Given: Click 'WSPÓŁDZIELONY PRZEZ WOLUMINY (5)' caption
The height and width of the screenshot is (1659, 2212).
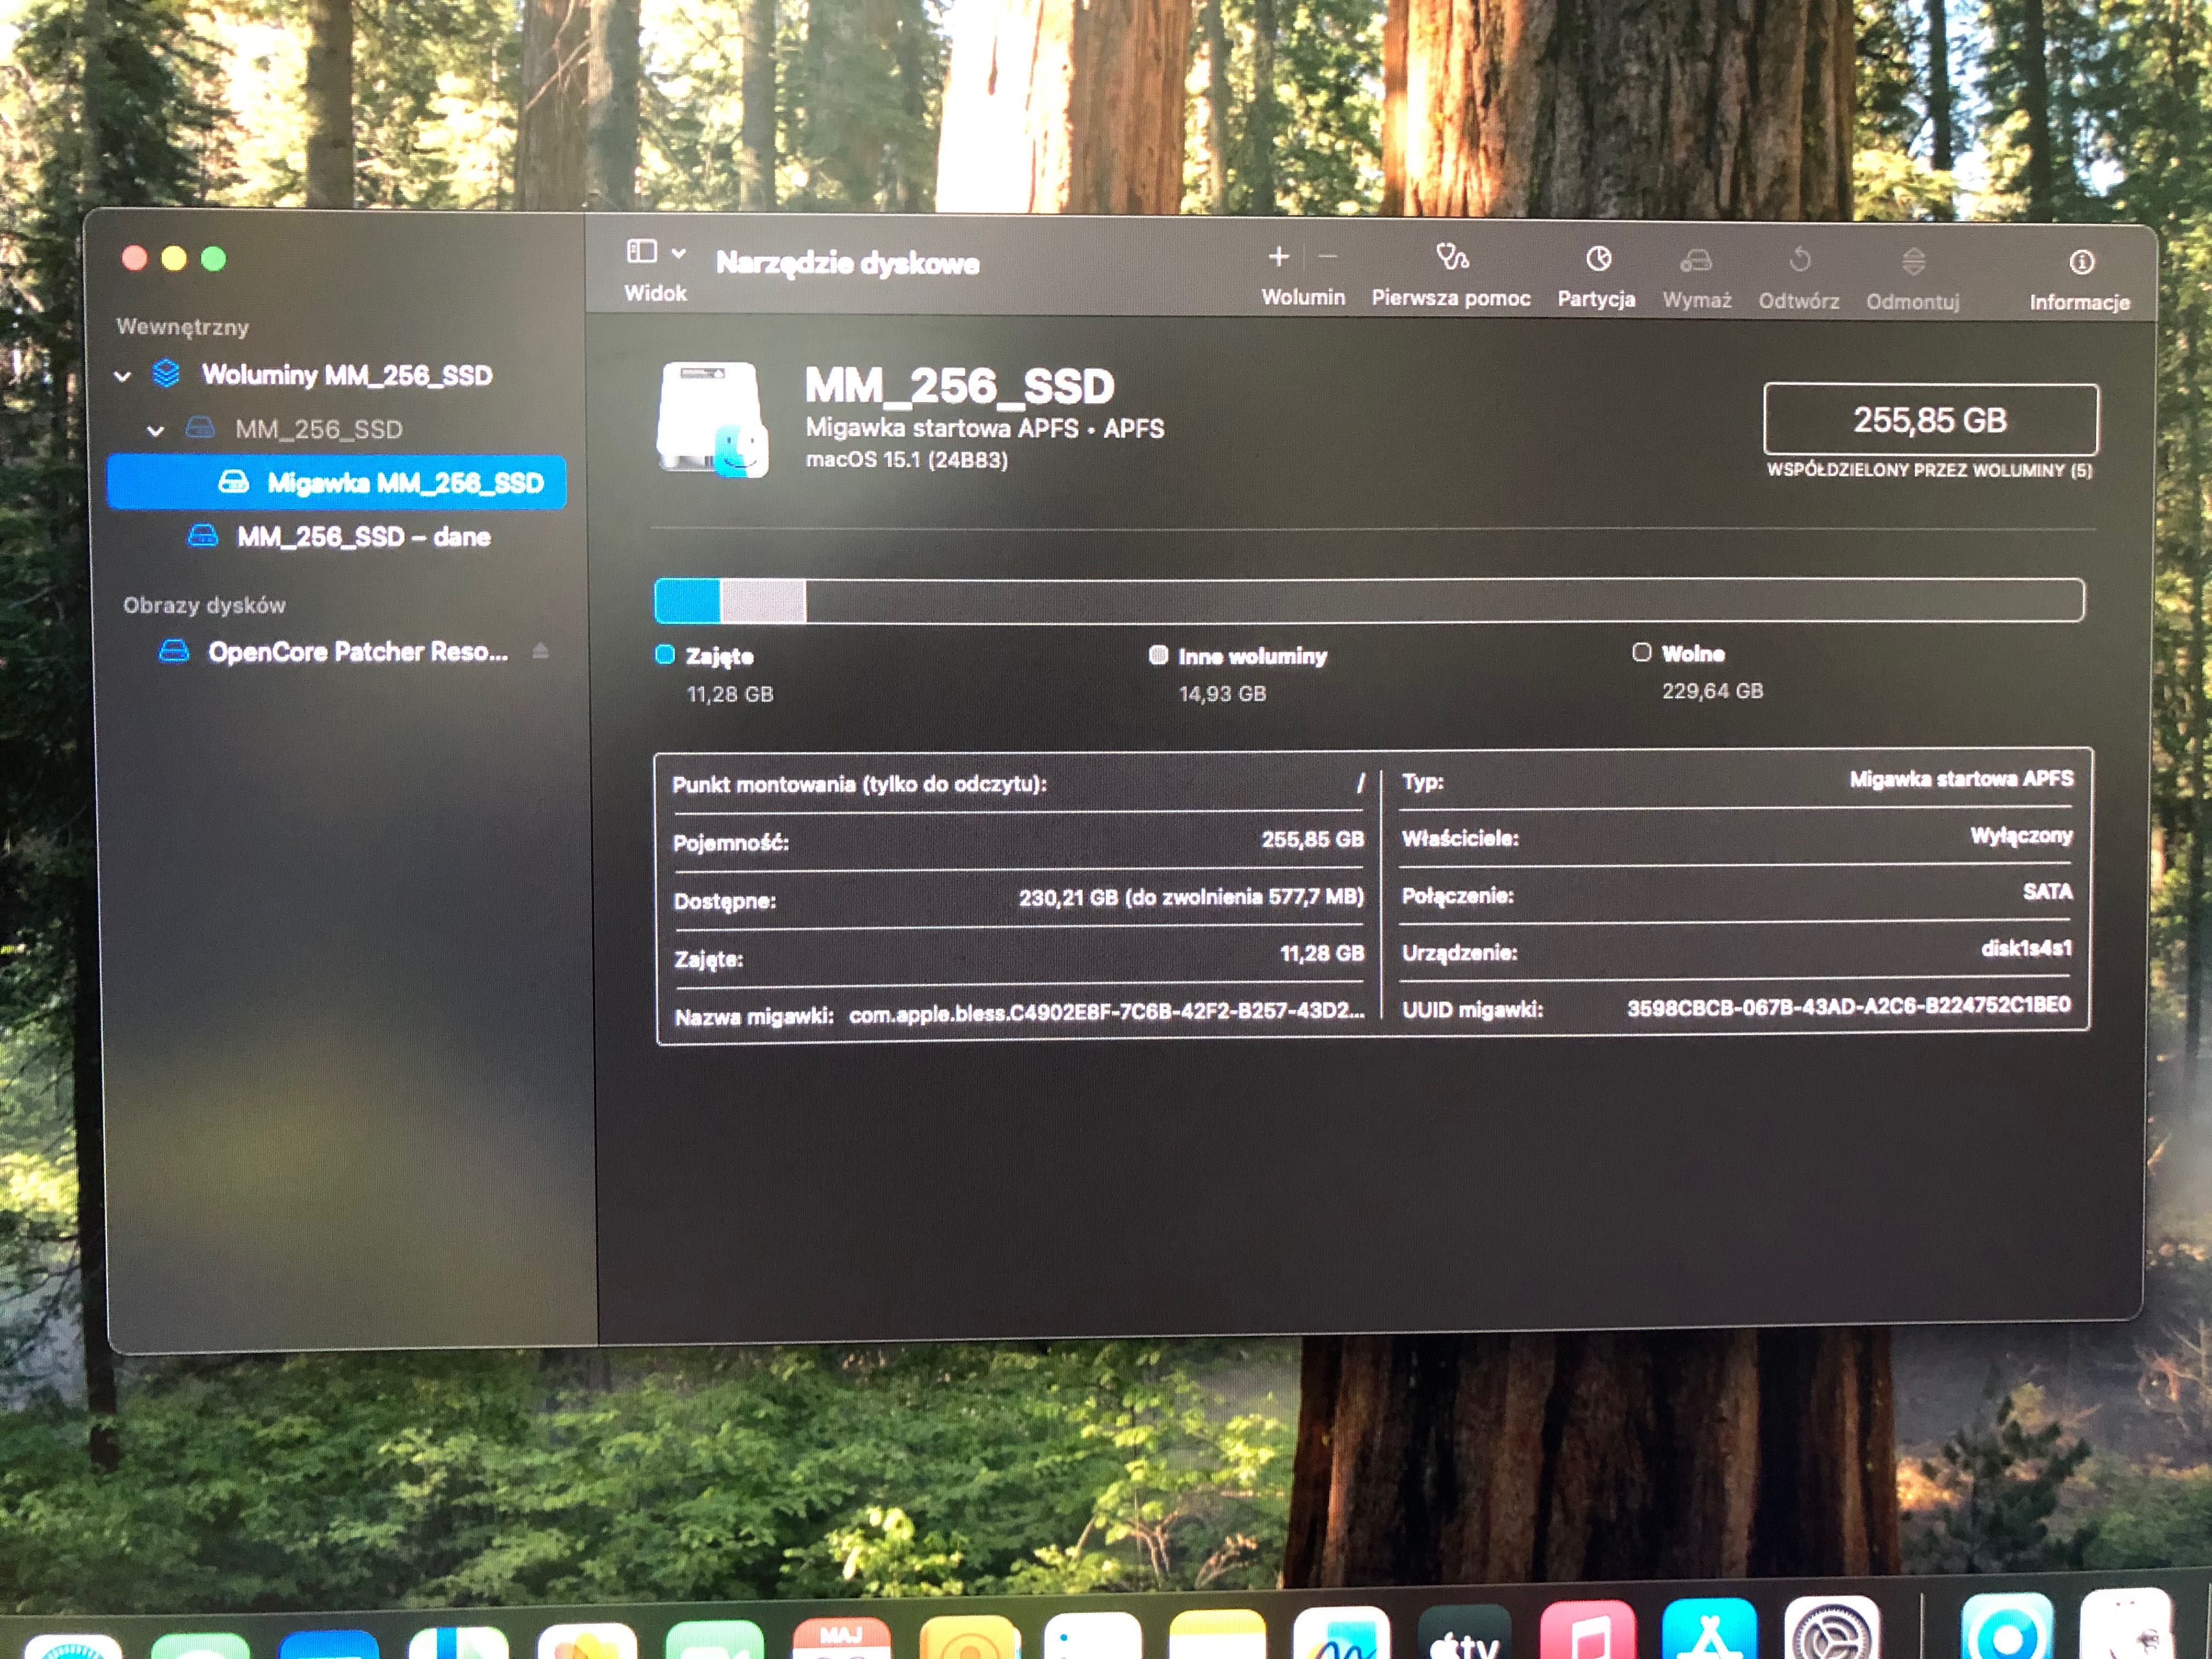Looking at the screenshot, I should pyautogui.click(x=1930, y=470).
